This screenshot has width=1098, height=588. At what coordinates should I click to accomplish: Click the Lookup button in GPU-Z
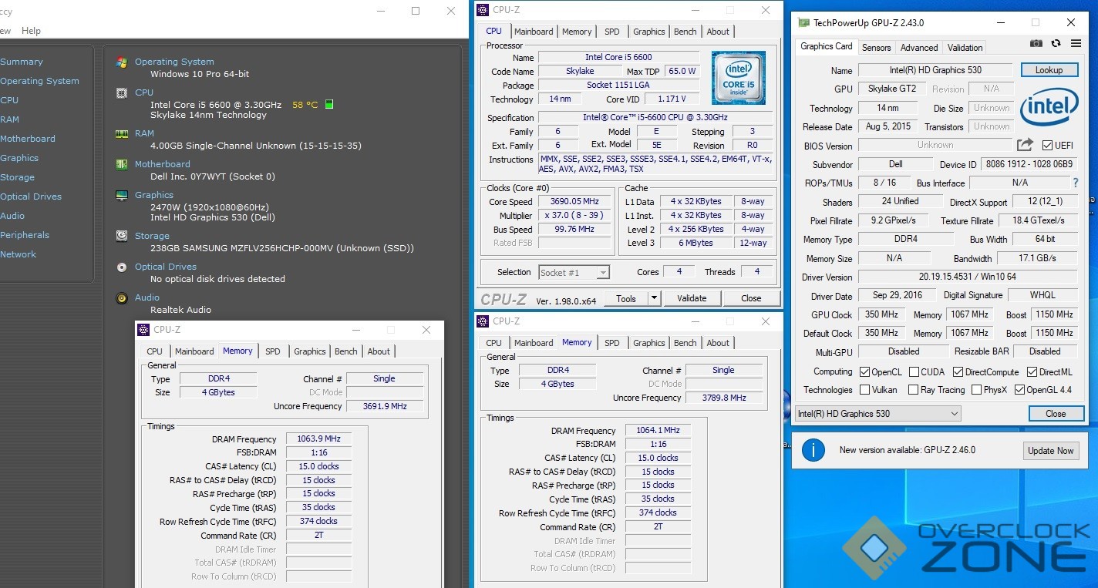1048,70
